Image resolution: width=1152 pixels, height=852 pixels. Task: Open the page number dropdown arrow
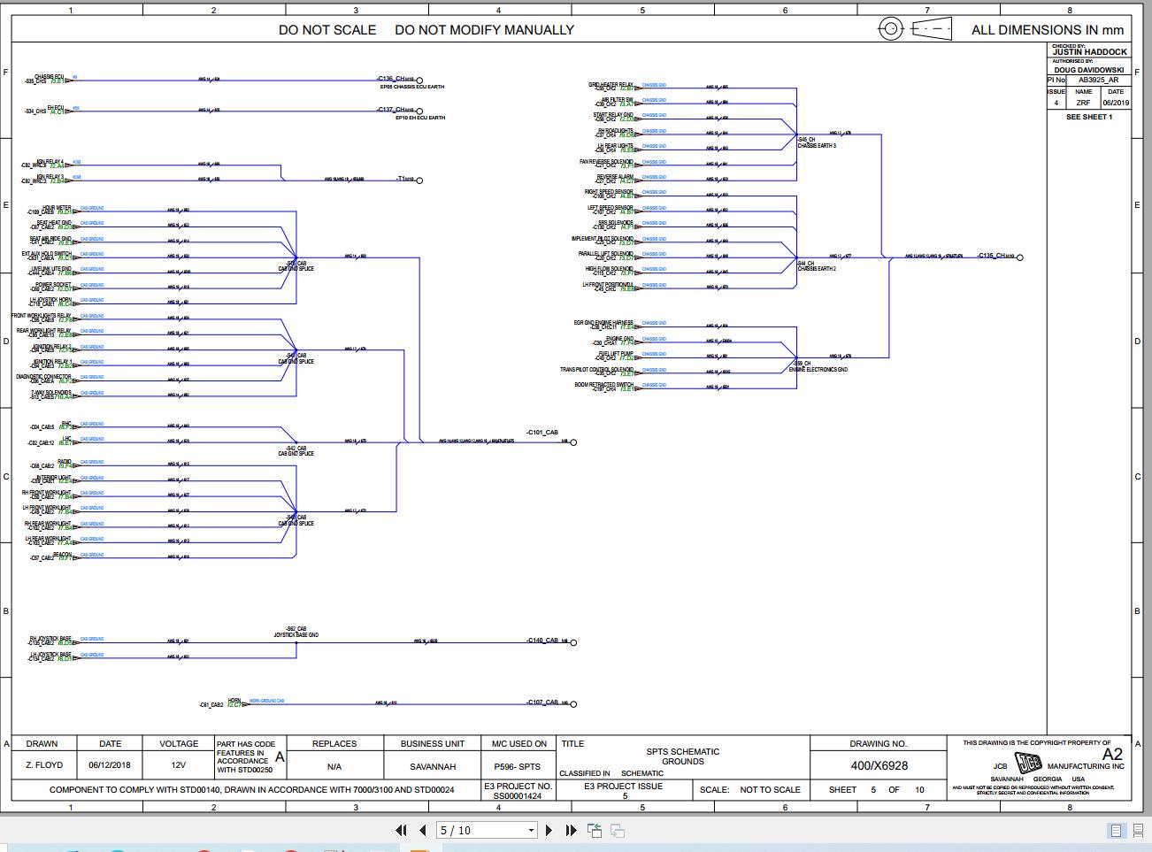(531, 830)
